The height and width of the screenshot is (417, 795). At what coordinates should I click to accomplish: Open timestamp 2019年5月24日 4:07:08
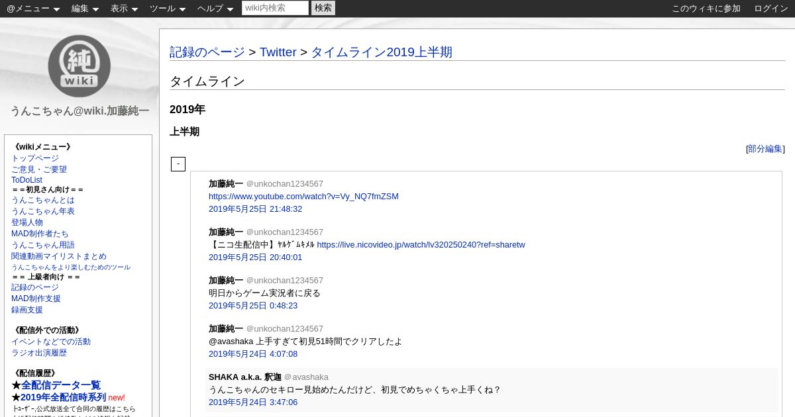coord(253,354)
